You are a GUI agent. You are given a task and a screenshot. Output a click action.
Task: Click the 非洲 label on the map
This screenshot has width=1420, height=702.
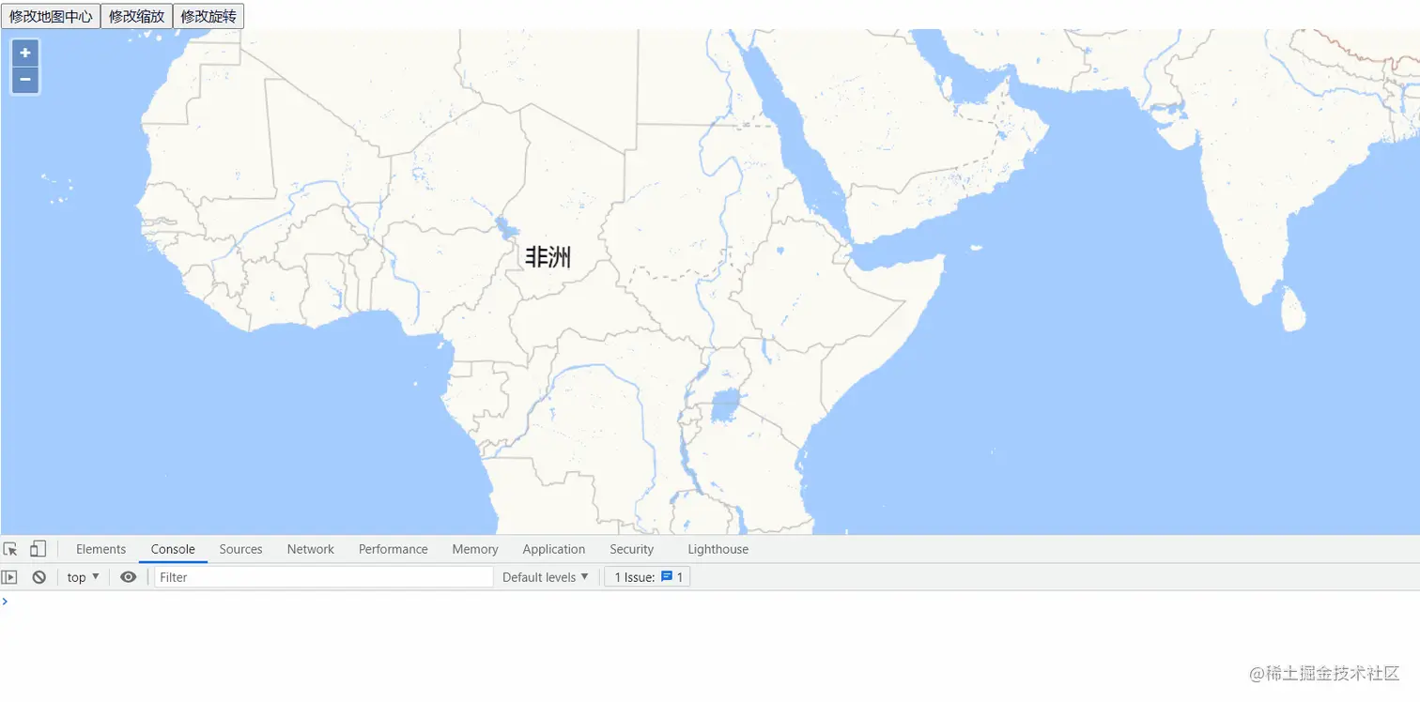coord(548,257)
